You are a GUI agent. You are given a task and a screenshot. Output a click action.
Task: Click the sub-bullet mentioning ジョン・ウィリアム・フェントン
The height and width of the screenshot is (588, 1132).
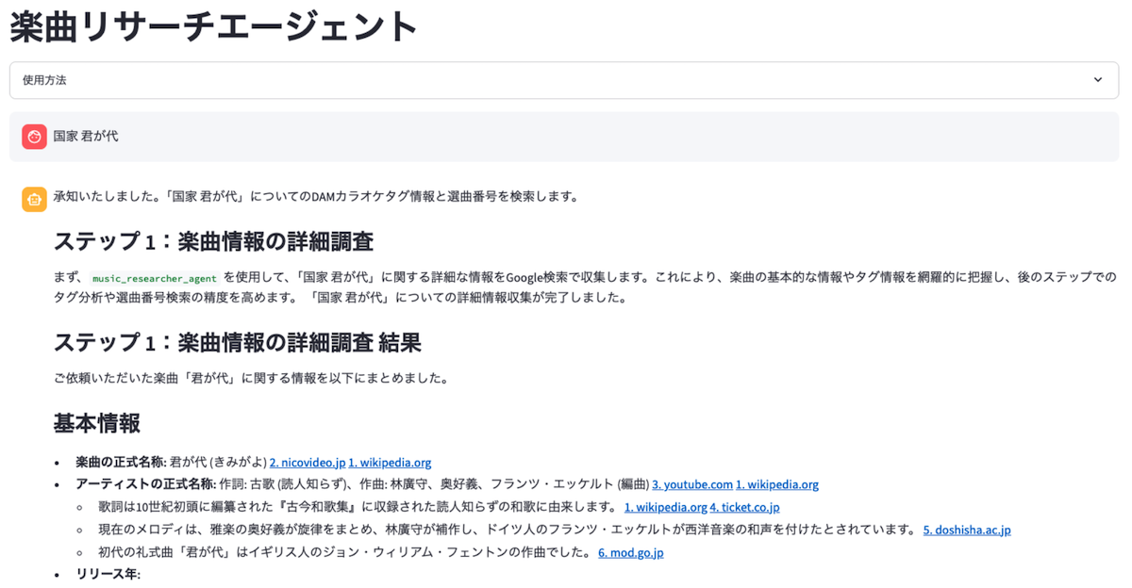344,552
